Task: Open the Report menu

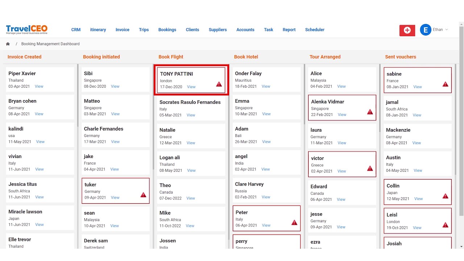Action: point(289,30)
